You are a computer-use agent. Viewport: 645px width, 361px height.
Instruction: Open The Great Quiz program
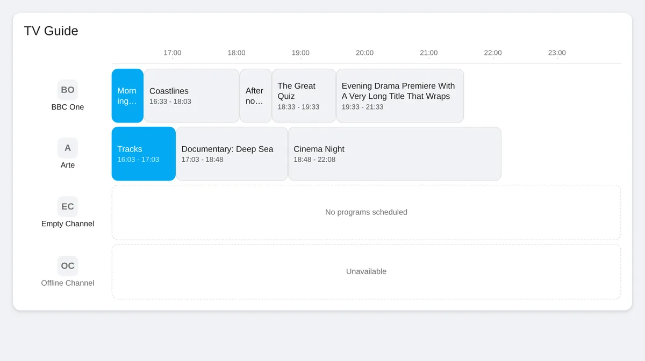(304, 96)
